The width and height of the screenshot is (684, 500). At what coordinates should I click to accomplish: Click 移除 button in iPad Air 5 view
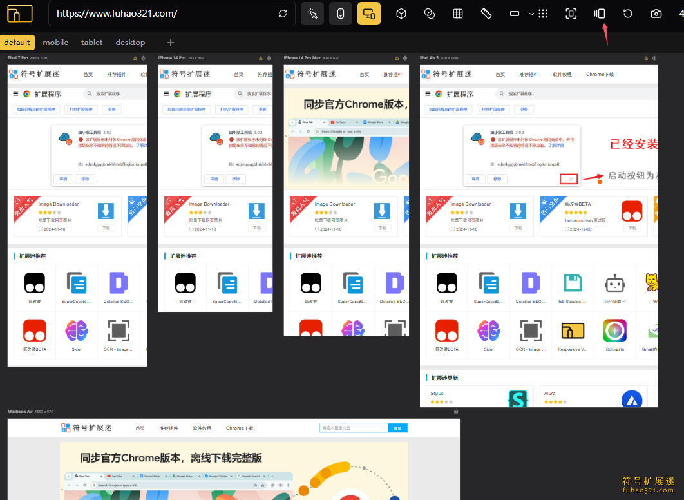click(497, 179)
